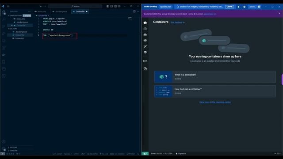Select index.php under Open Editors
This screenshot has width=283, height=159.
point(20,19)
